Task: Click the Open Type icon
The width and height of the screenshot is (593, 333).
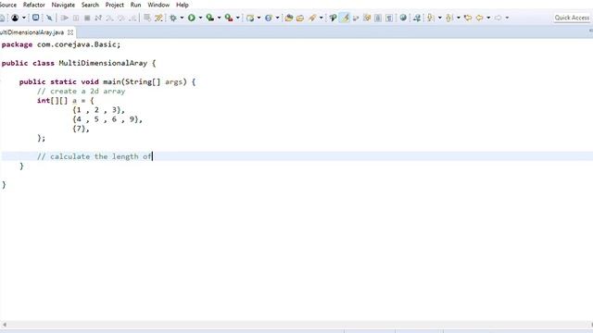Action: 289,18
